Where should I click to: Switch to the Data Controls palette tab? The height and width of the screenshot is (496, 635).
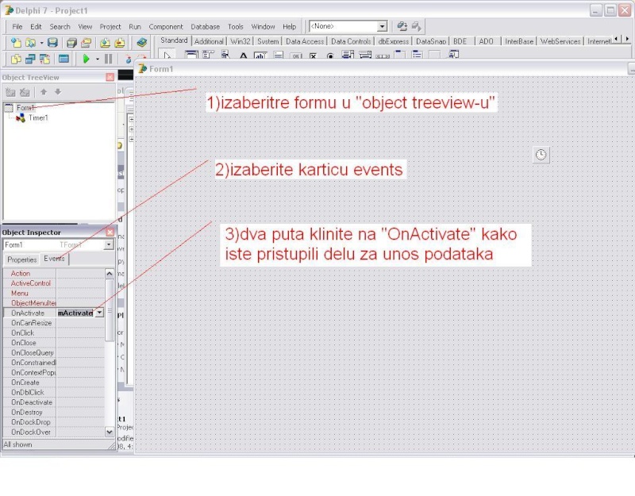[351, 41]
